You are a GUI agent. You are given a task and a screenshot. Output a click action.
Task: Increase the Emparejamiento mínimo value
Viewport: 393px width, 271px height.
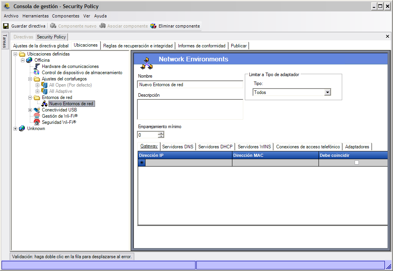pos(161,133)
